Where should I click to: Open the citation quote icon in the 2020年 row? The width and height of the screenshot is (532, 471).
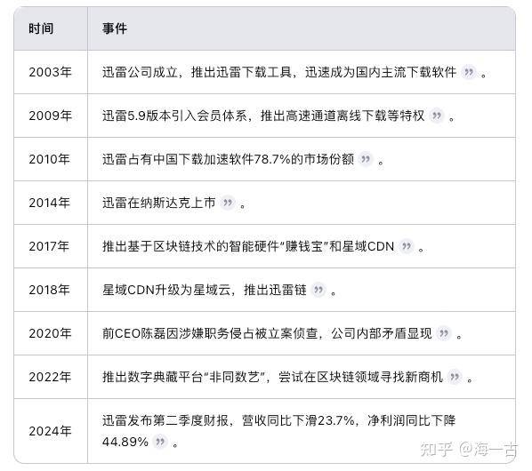(x=444, y=334)
